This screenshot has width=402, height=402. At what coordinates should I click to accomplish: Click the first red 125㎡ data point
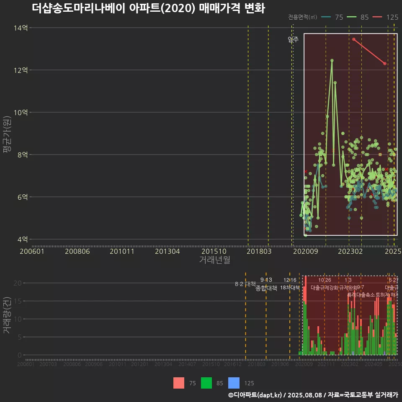[x=354, y=39]
